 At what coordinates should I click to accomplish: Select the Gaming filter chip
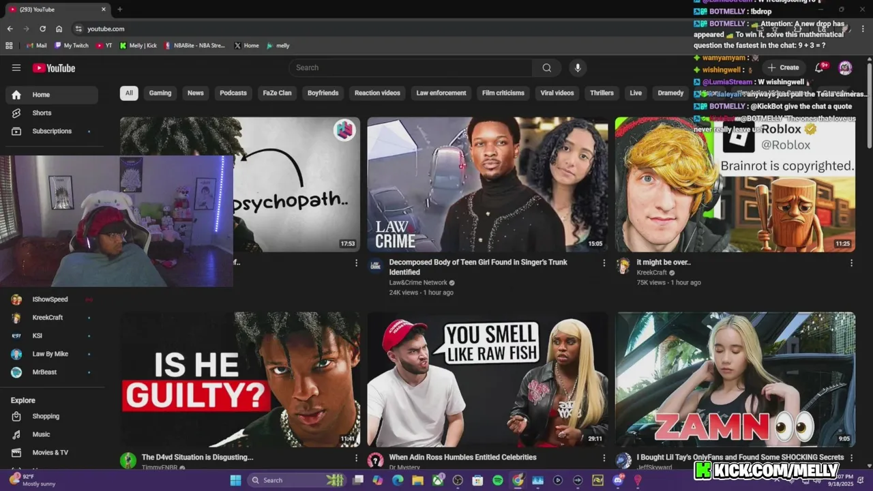160,93
